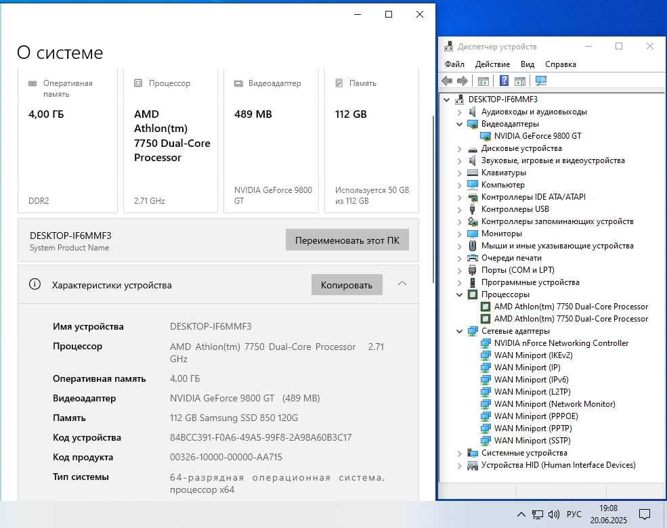Click the device code 84BCC391-F0A6-49A5 value

pyautogui.click(x=261, y=437)
